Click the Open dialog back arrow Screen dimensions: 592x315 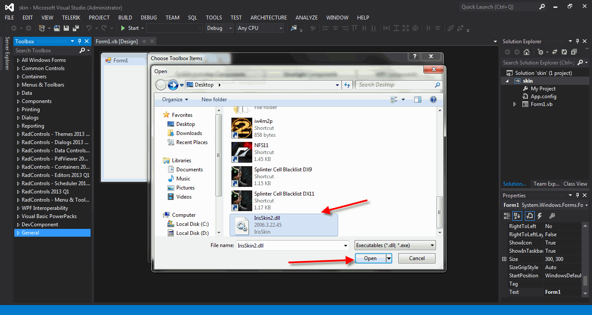[161, 85]
